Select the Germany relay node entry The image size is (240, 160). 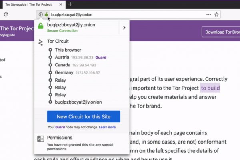pyautogui.click(x=64, y=72)
